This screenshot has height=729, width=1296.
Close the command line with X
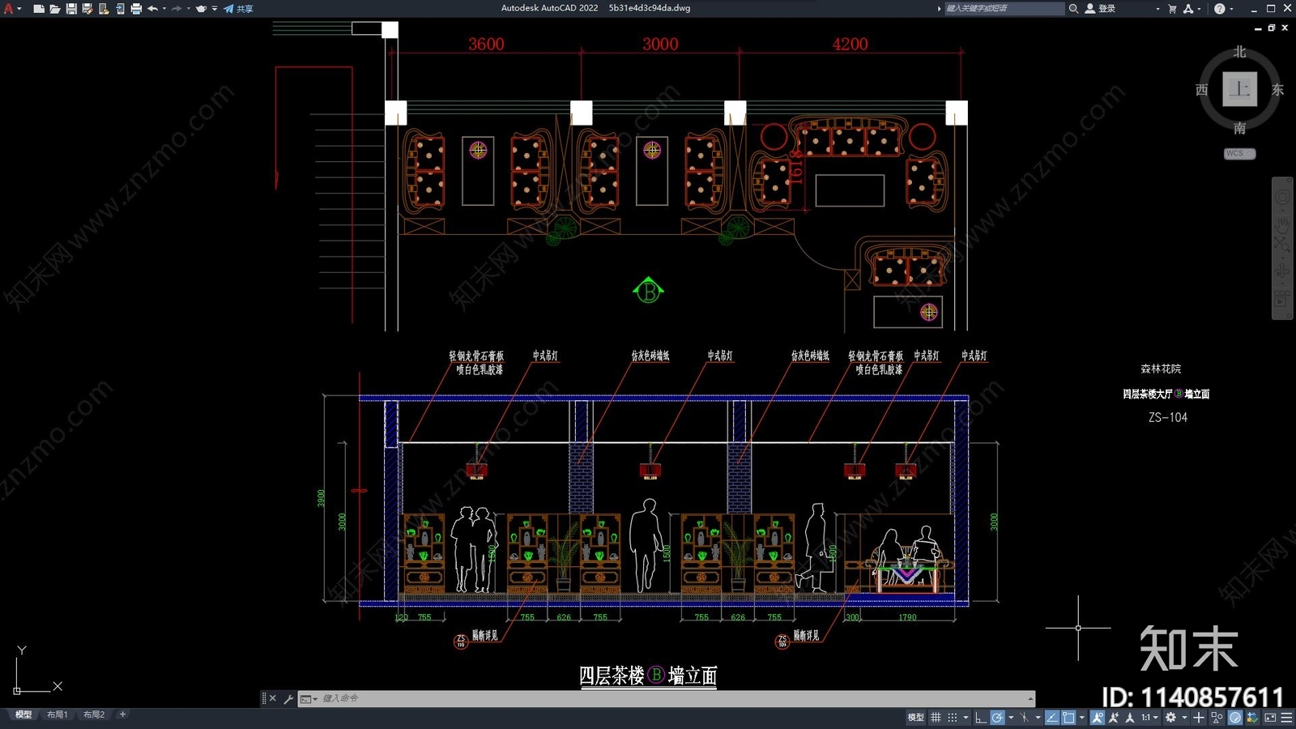(272, 698)
